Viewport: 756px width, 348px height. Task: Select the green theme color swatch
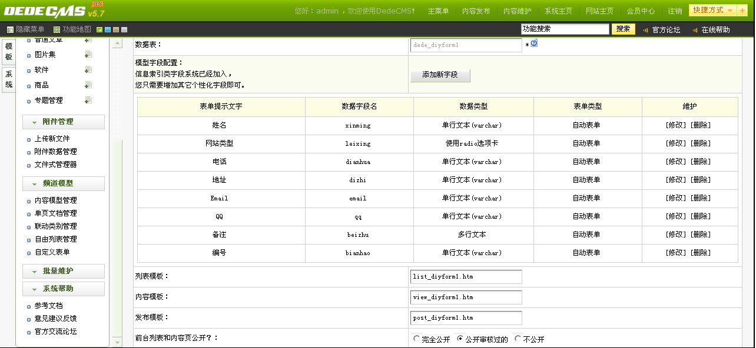click(x=100, y=29)
